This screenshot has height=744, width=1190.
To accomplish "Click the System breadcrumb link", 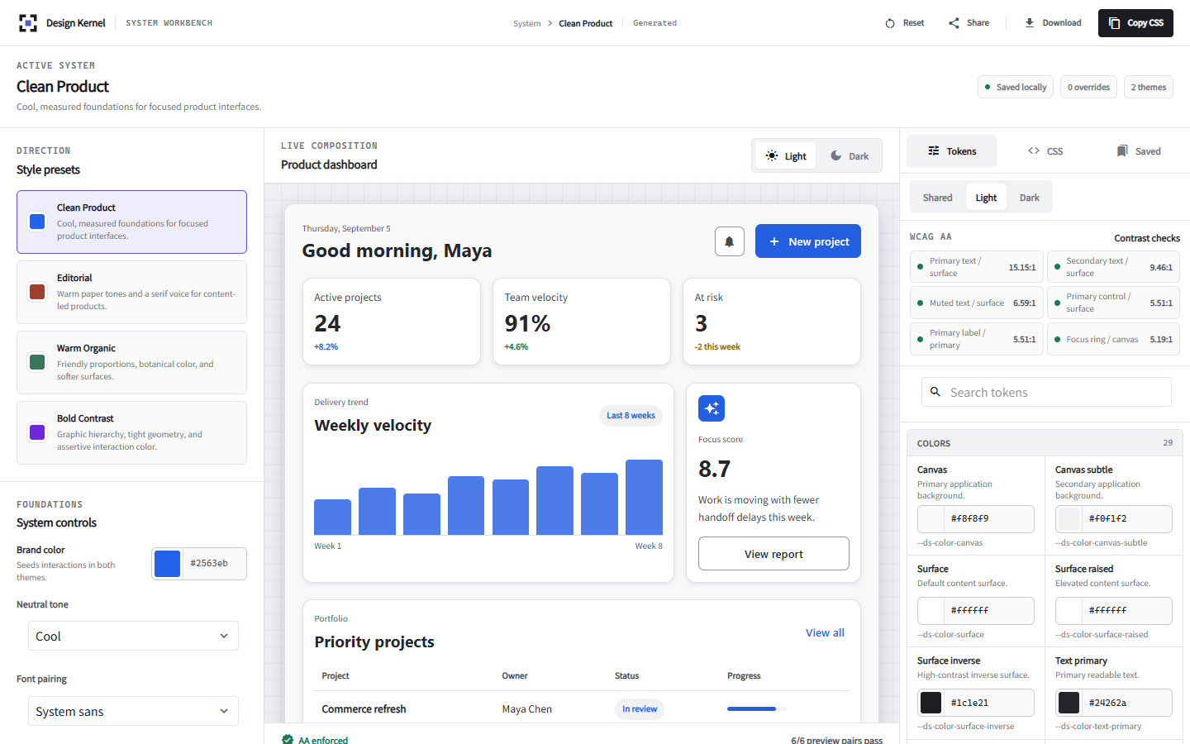I will tap(526, 23).
